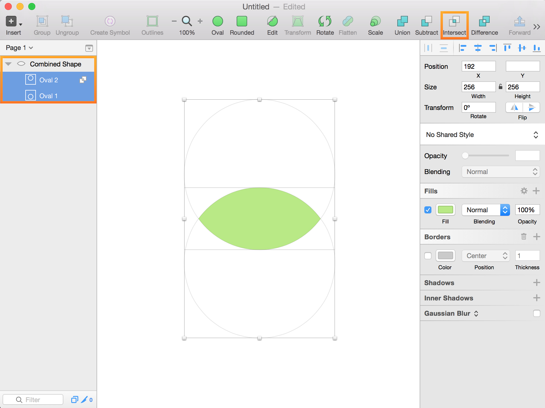Open the layer Blending mode dropdown

click(x=501, y=172)
